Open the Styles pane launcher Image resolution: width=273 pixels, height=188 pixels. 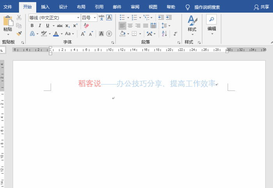coord(199,42)
